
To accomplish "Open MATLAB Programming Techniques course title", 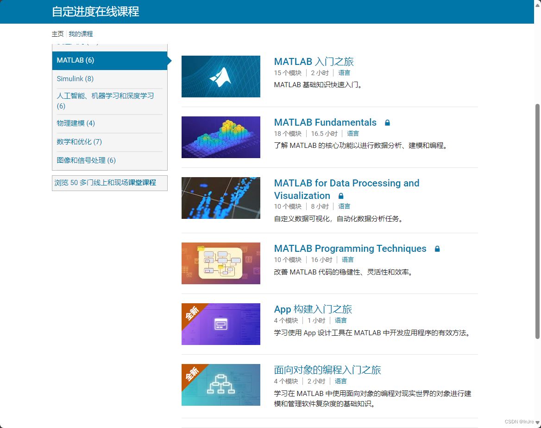I will click(350, 249).
